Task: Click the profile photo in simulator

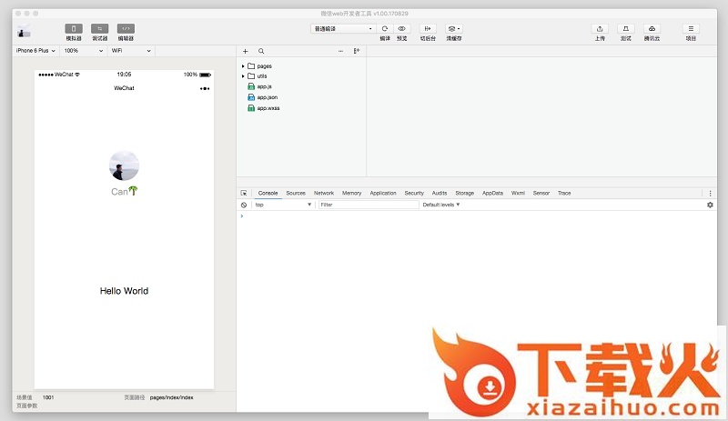Action: (x=124, y=165)
